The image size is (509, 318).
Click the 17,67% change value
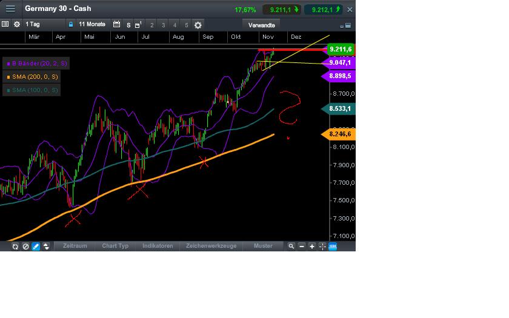[x=245, y=10]
